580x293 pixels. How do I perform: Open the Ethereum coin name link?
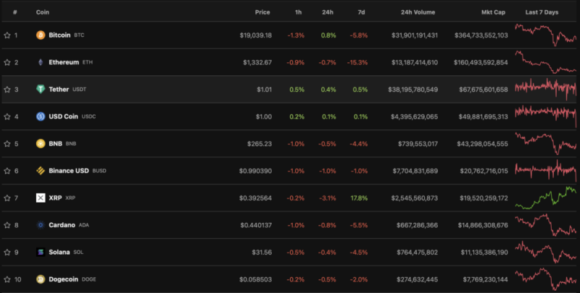(x=64, y=62)
